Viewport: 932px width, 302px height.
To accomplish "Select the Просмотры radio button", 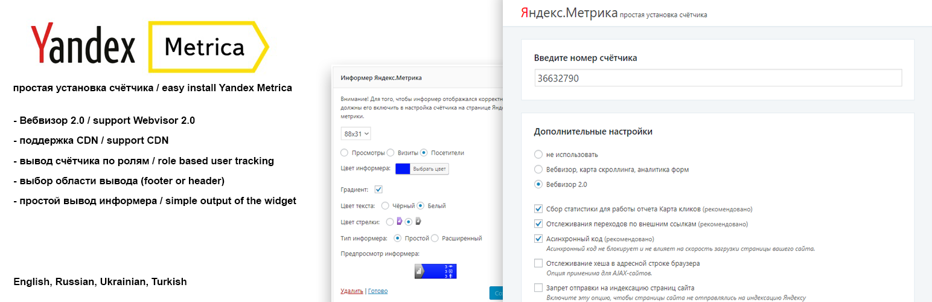I will click(345, 153).
